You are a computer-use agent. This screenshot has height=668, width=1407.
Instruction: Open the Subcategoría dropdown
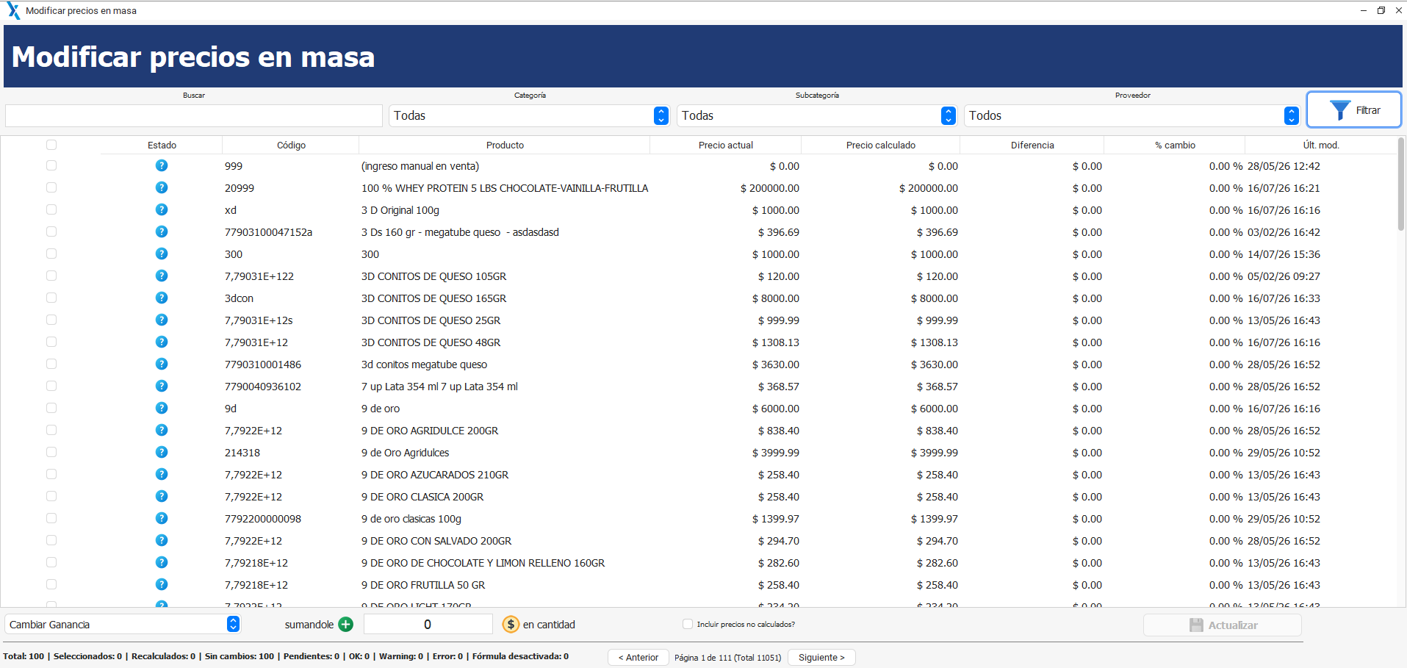[816, 115]
